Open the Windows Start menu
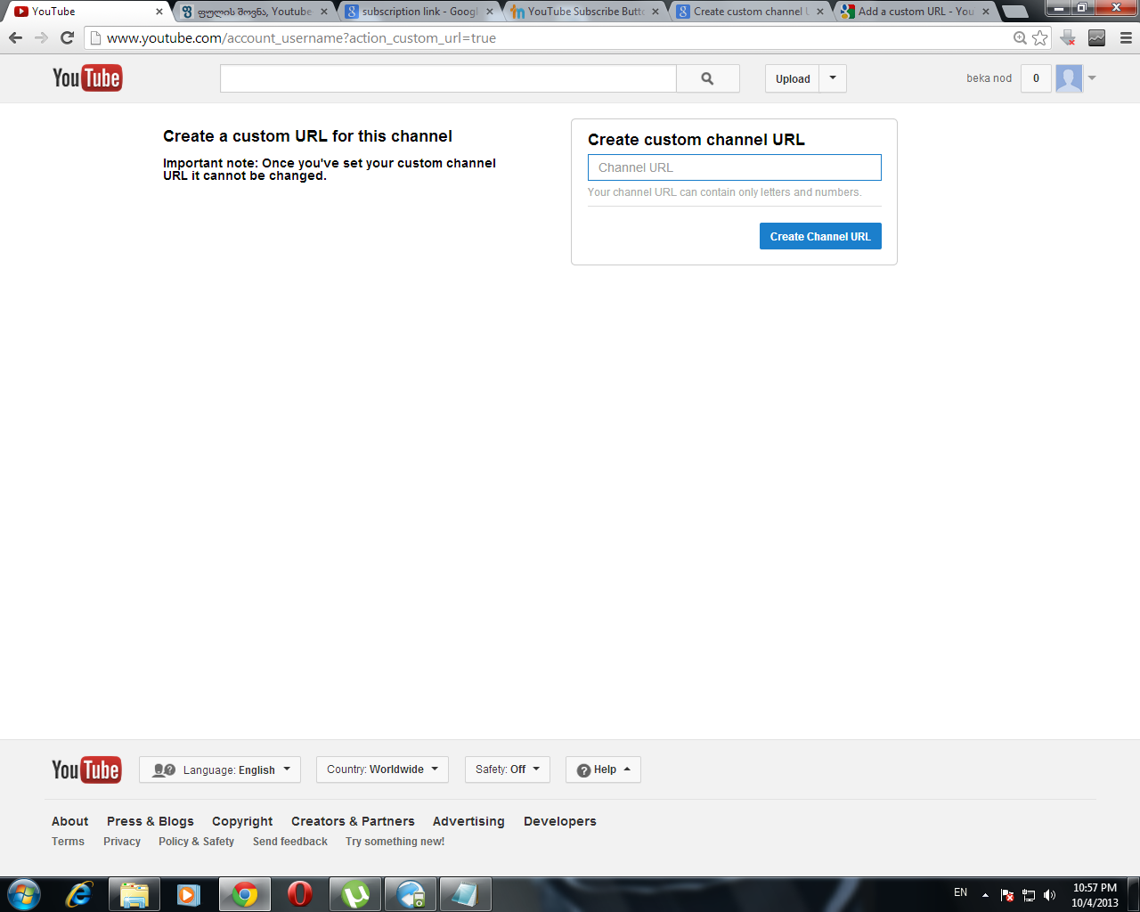 (x=24, y=894)
